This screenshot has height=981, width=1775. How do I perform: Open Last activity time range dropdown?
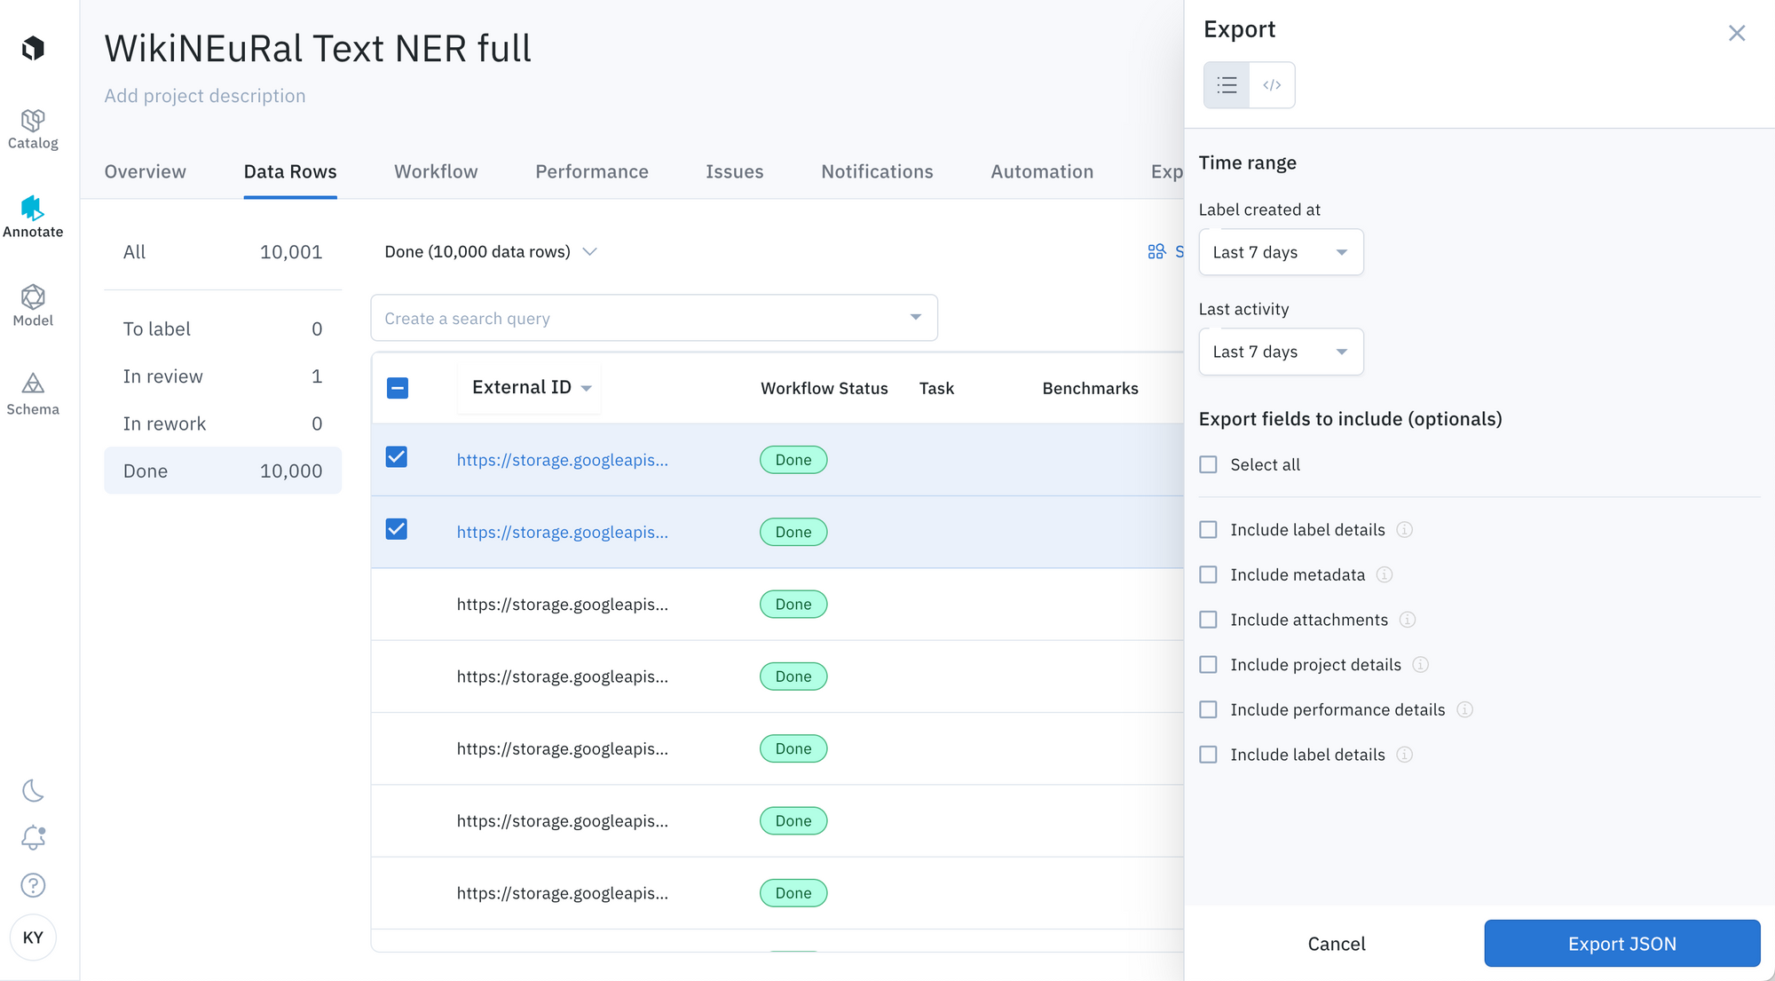click(1280, 352)
